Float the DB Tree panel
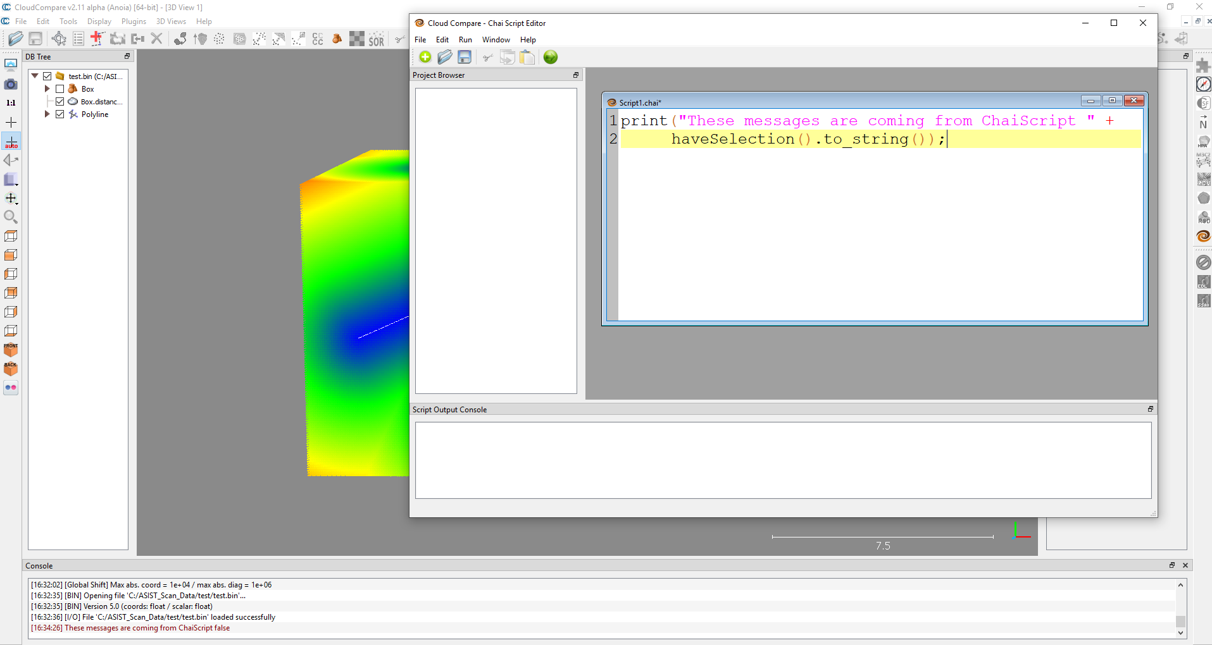 tap(127, 56)
